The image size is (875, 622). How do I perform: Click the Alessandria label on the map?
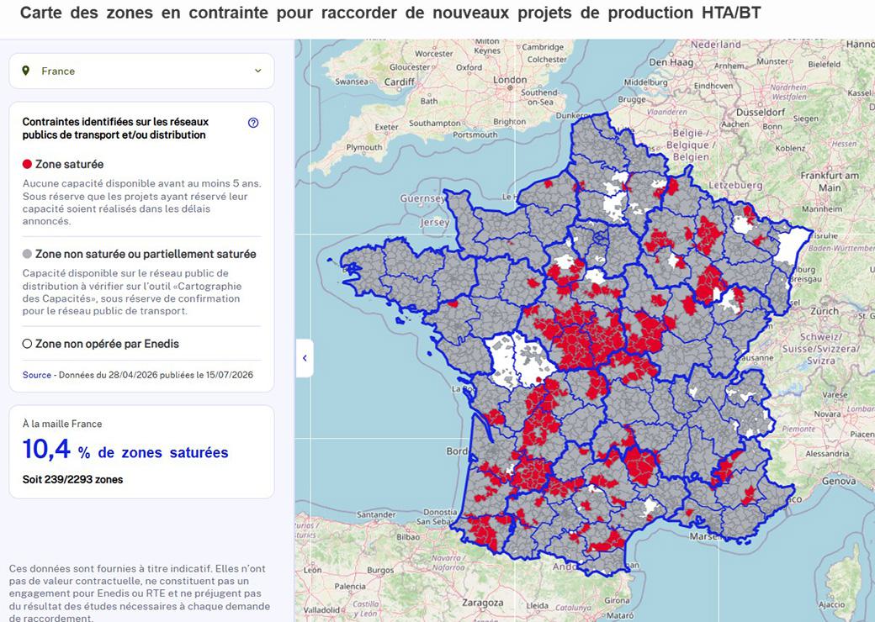tap(827, 454)
